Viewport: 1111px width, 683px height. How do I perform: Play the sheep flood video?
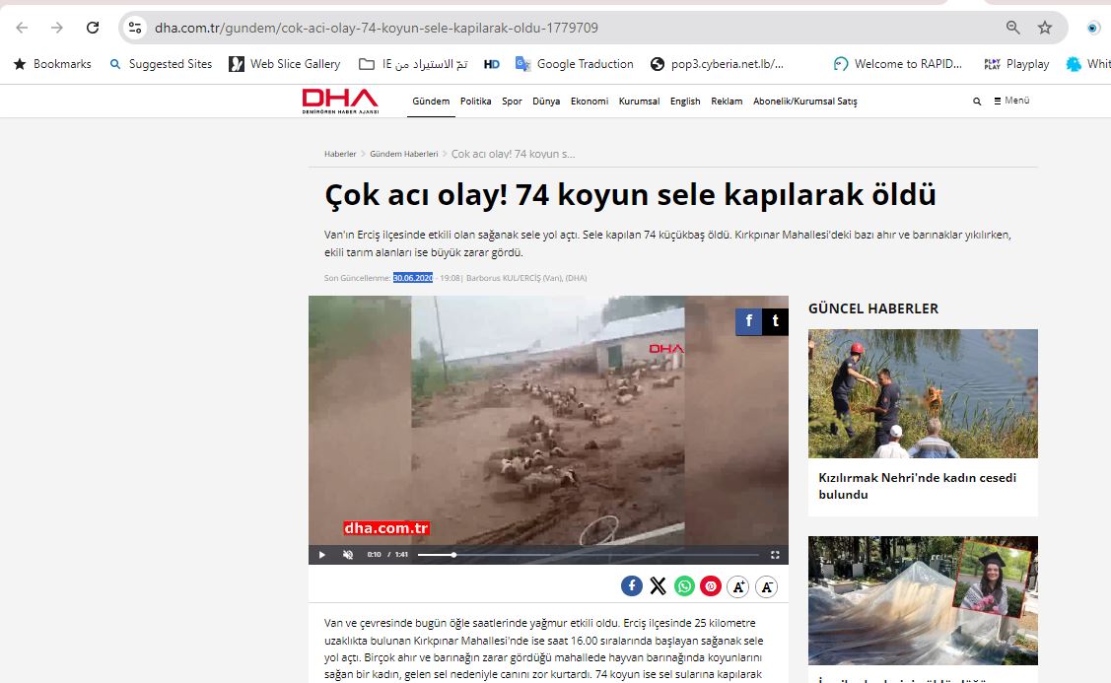[321, 555]
